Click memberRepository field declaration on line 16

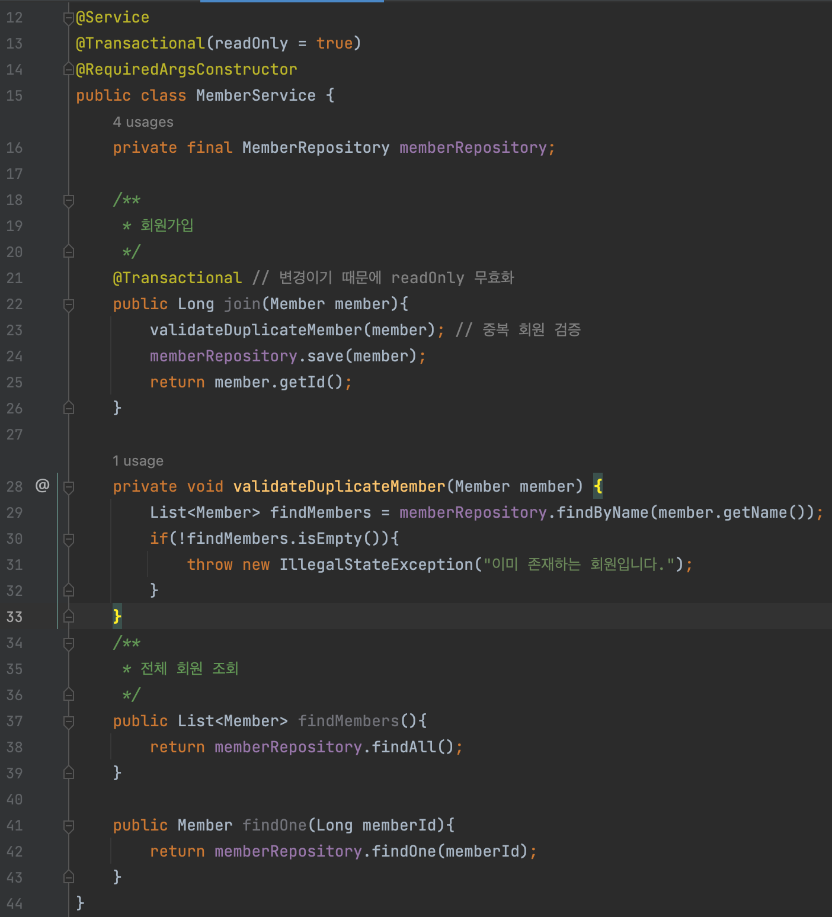pyautogui.click(x=473, y=148)
